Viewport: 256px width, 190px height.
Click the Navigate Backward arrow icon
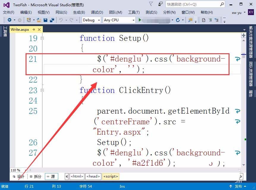pos(10,20)
